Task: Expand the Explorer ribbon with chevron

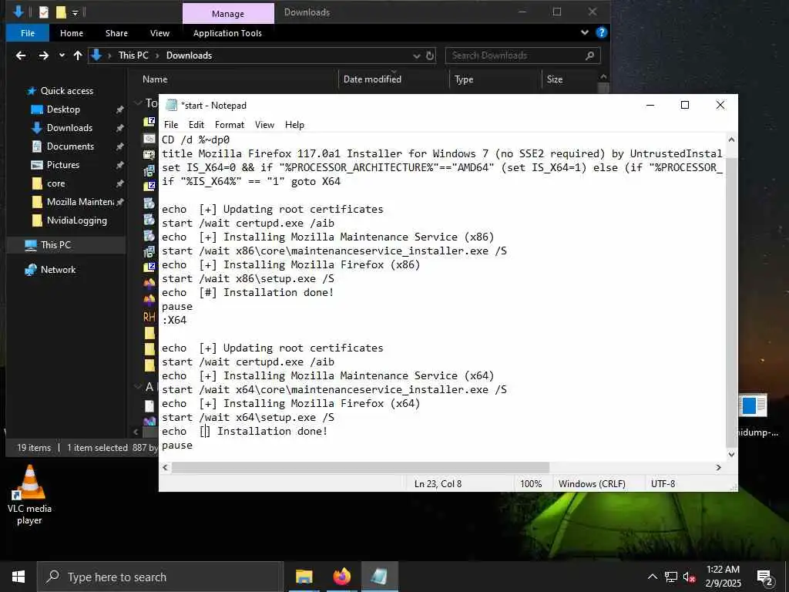Action: tap(585, 32)
